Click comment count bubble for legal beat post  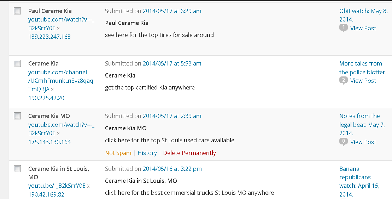coord(343,142)
